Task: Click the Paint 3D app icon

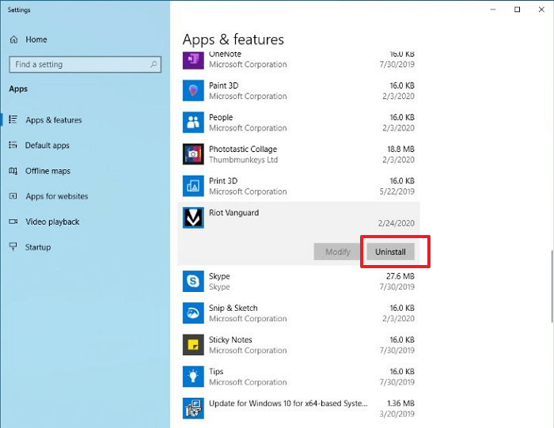Action: point(194,91)
